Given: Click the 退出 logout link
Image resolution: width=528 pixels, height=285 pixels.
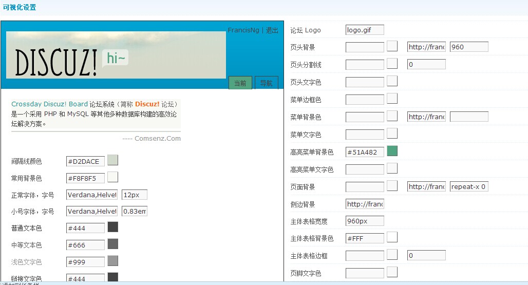Looking at the screenshot, I should [272, 30].
